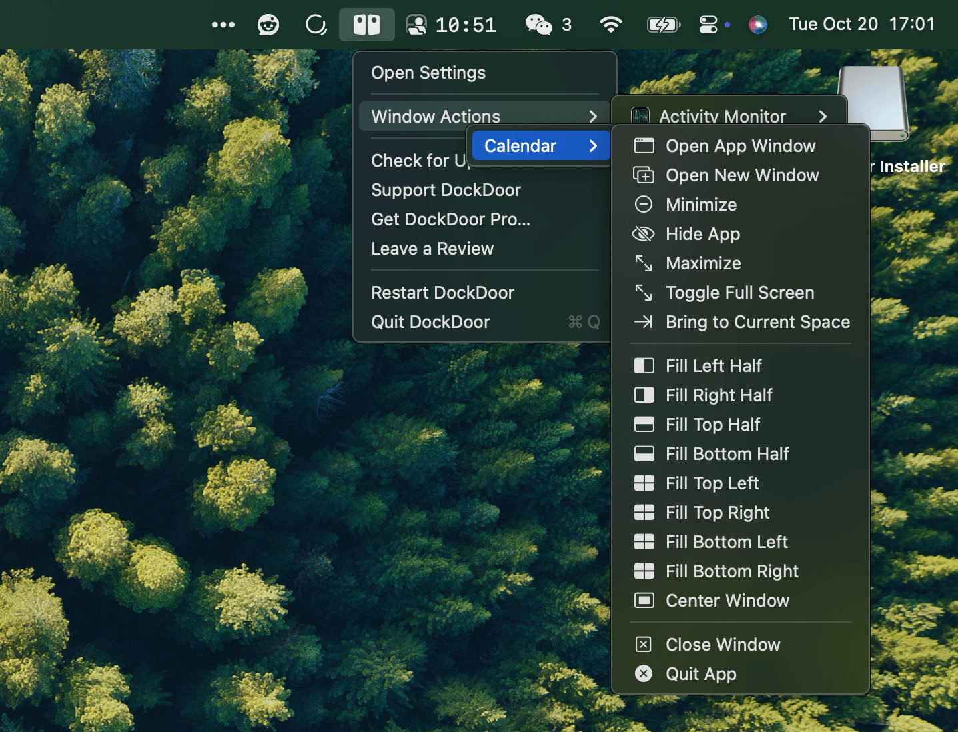958x732 pixels.
Task: Select Restart DockDoor
Action: pos(485,293)
